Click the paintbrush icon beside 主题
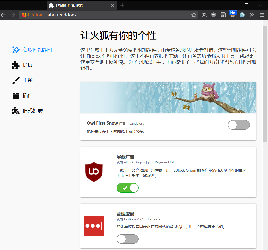 (x=16, y=80)
